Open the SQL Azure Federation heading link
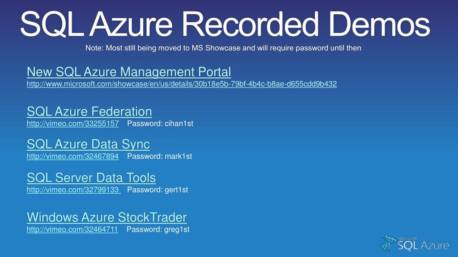The width and height of the screenshot is (458, 257). [x=89, y=112]
